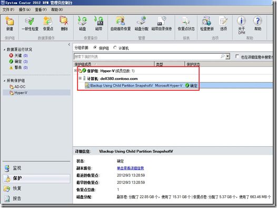Click 检查更新 check for updates
The width and height of the screenshot is (277, 208).
(x=206, y=24)
